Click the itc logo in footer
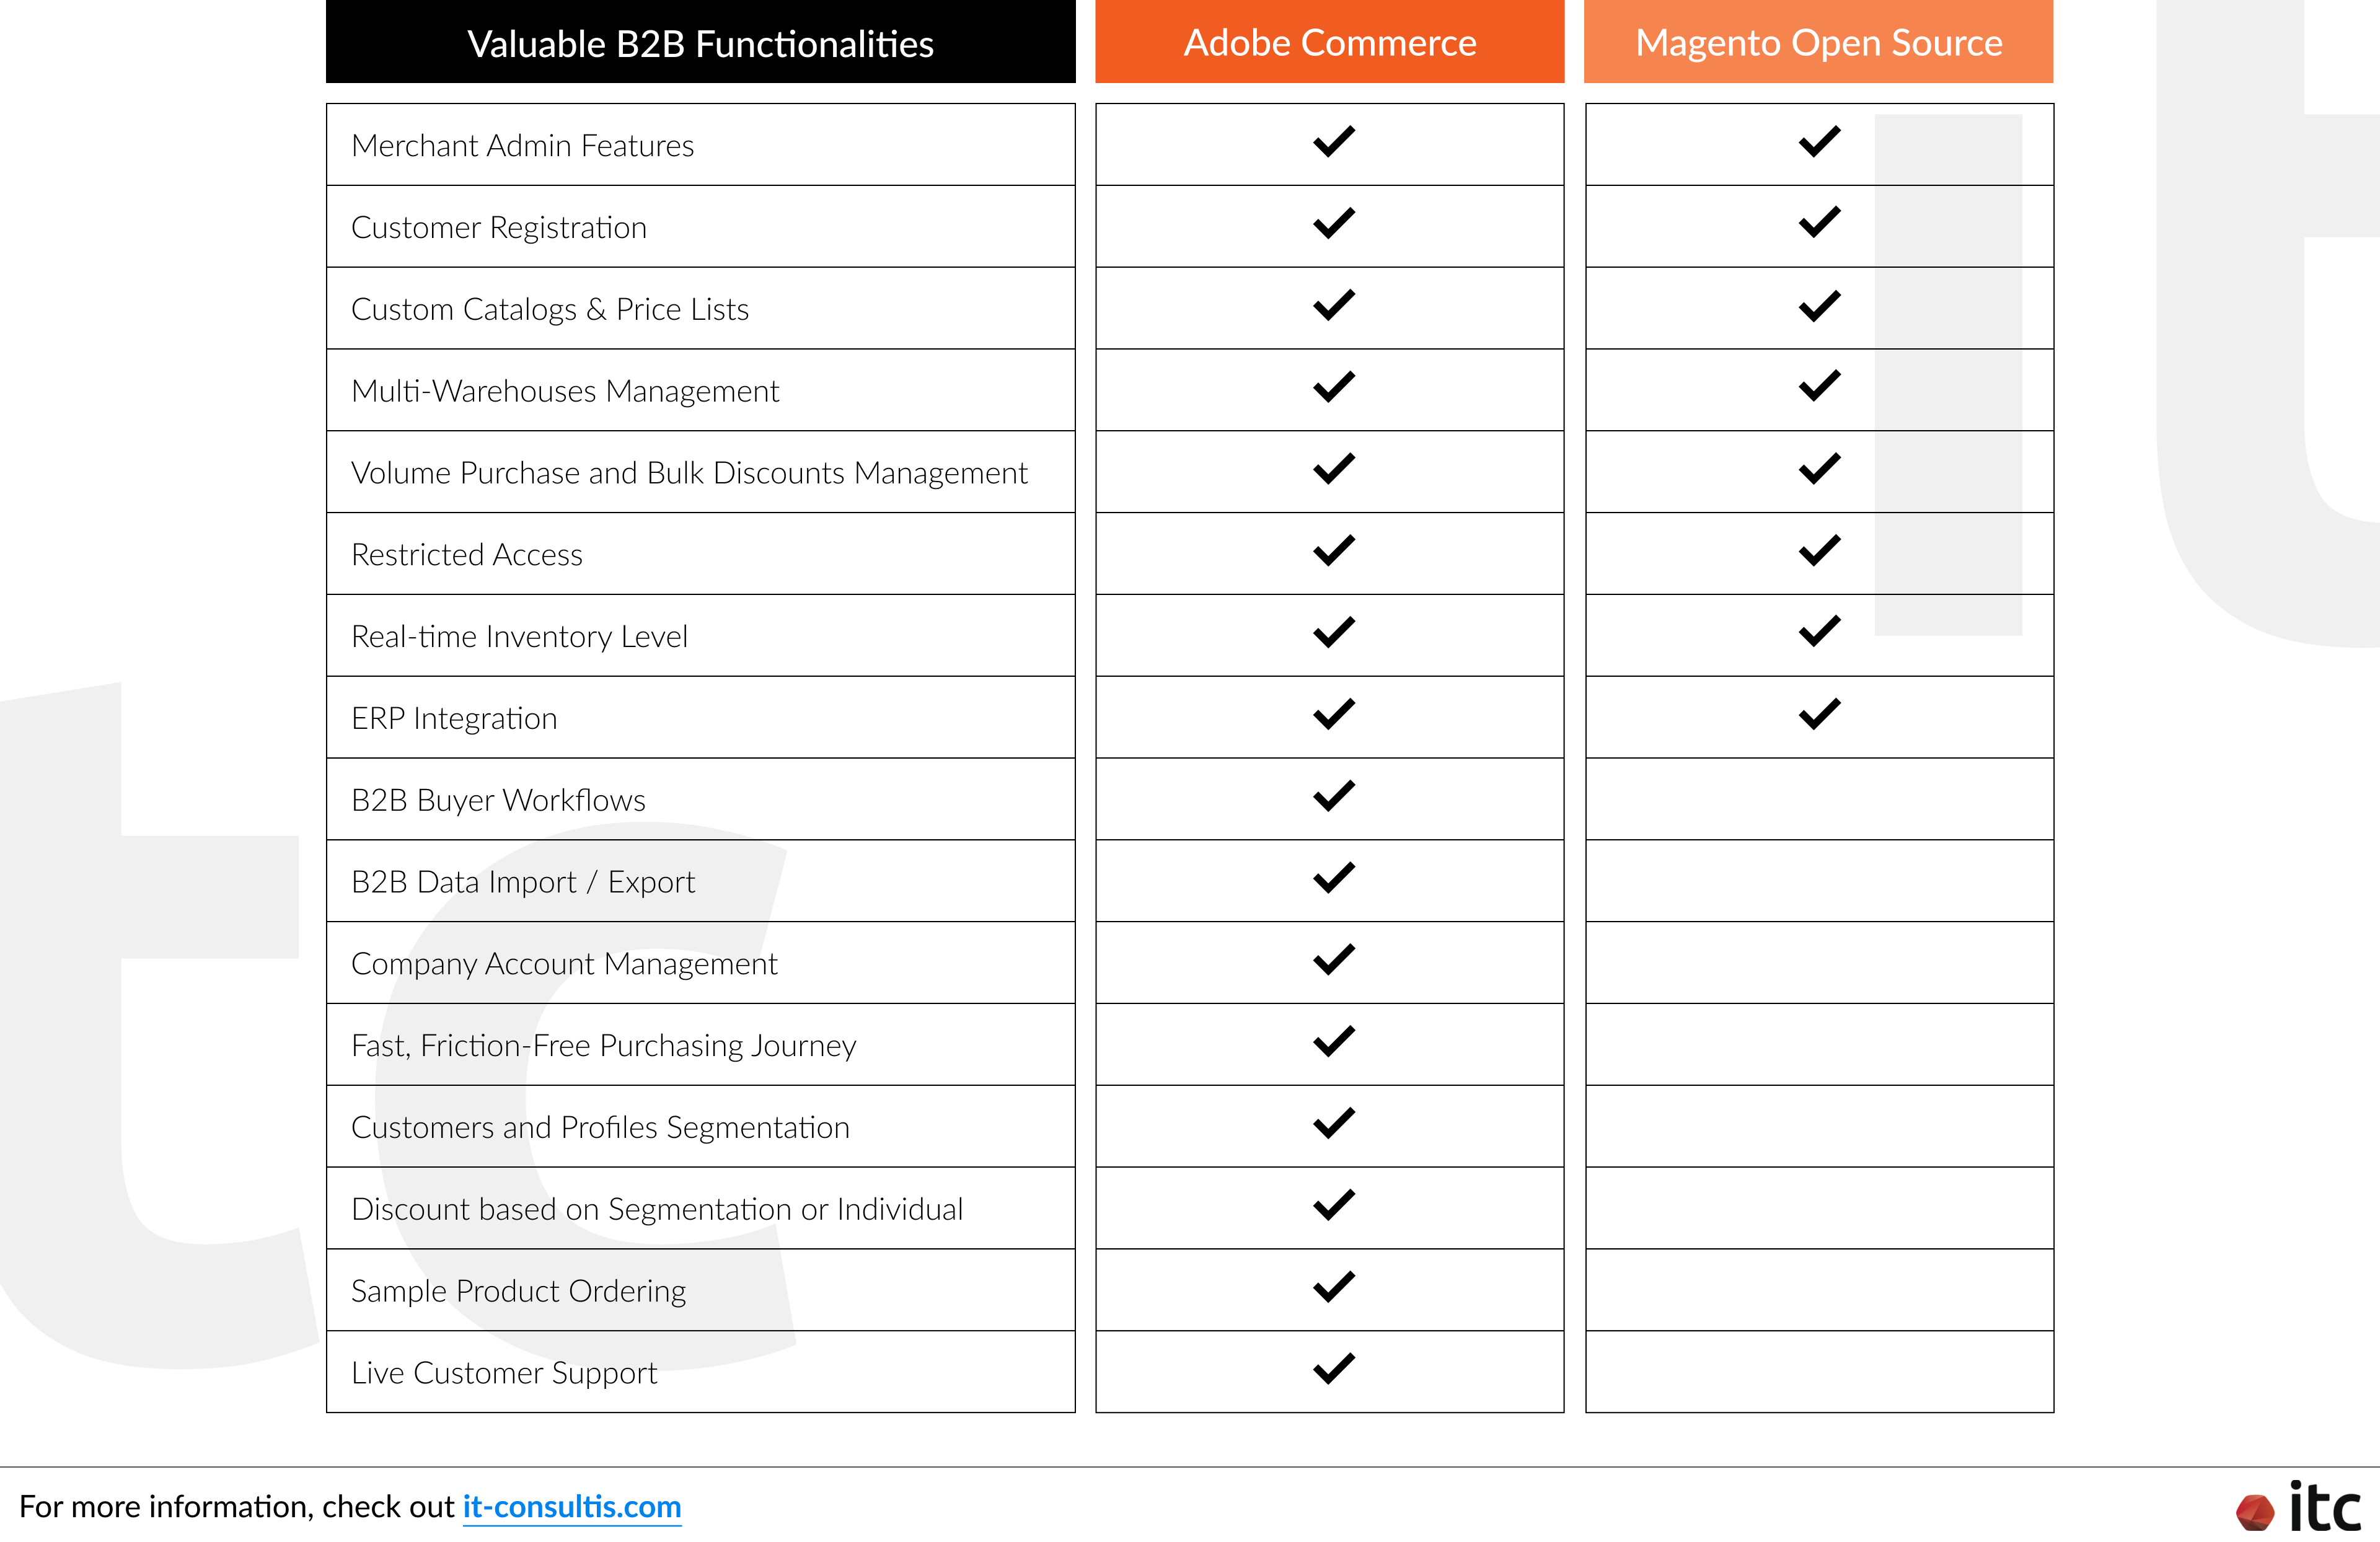Image resolution: width=2380 pixels, height=1542 pixels. [2298, 1507]
